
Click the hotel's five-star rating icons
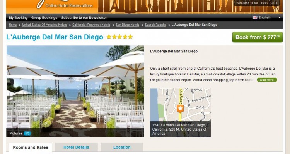[x=119, y=37]
